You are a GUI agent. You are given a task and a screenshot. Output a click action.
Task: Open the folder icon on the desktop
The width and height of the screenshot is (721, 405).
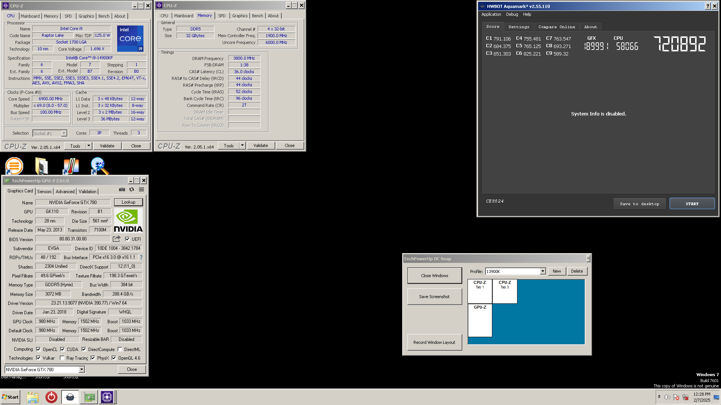coord(42,166)
